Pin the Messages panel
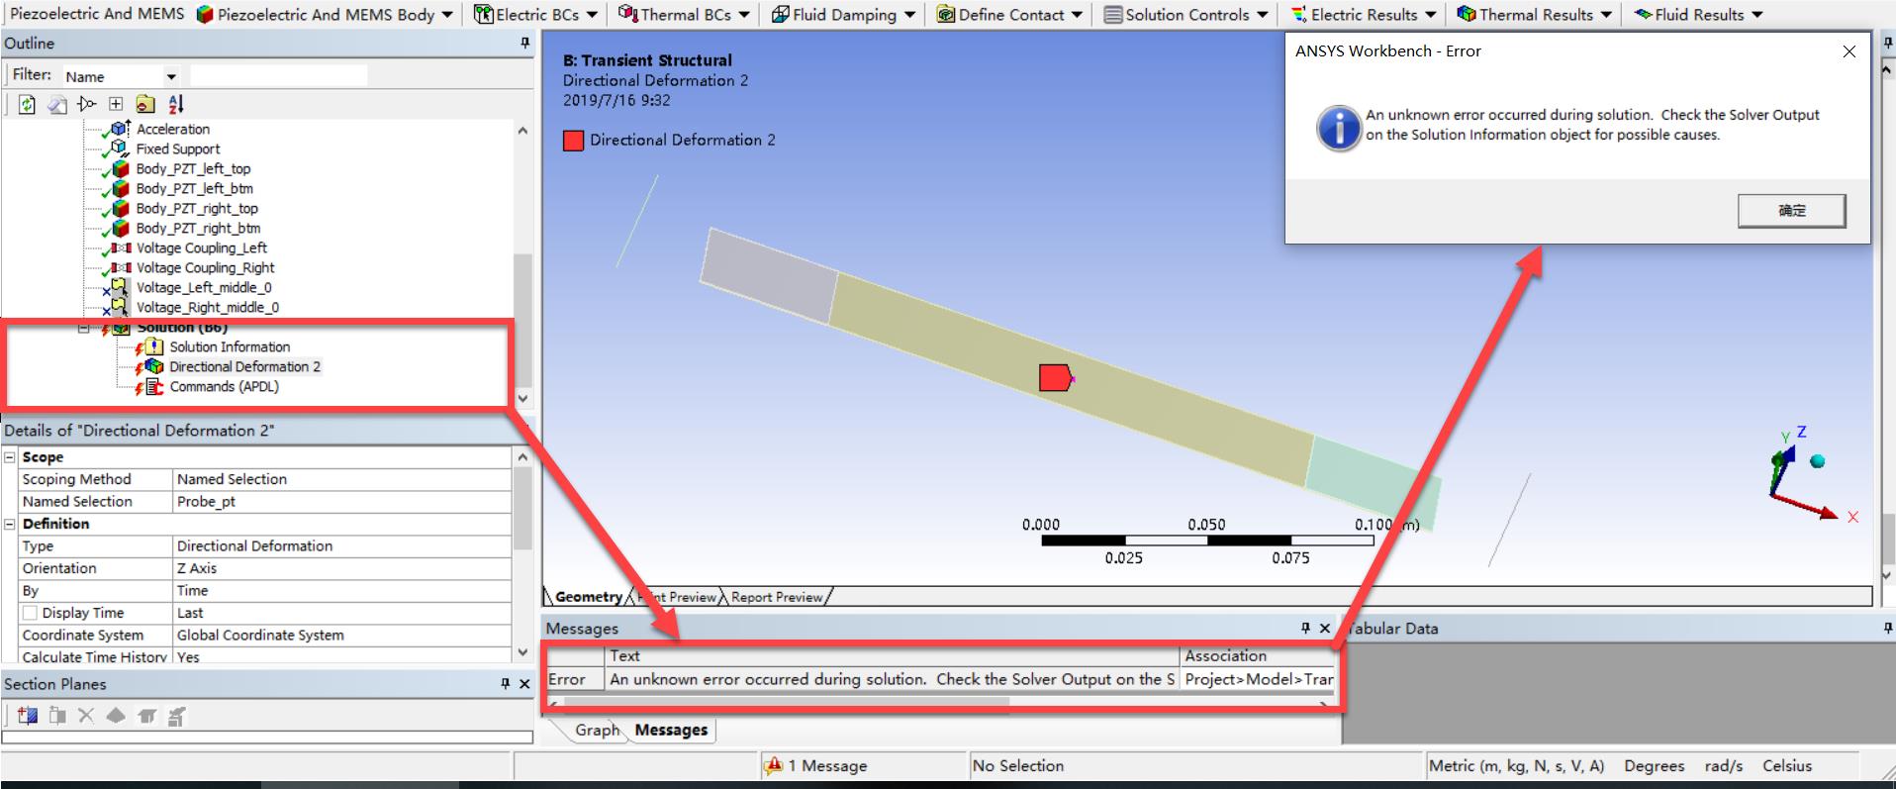The image size is (1896, 789). click(x=1305, y=628)
